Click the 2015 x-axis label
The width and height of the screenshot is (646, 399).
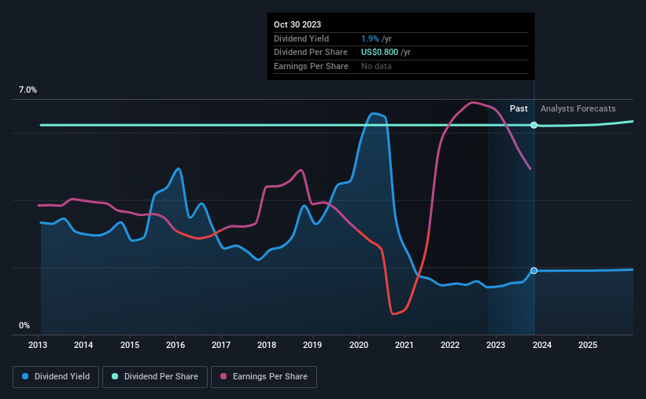pyautogui.click(x=130, y=345)
